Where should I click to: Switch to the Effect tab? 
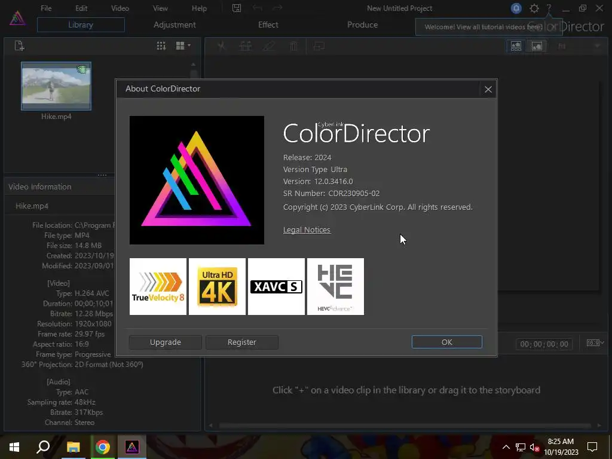pyautogui.click(x=268, y=25)
